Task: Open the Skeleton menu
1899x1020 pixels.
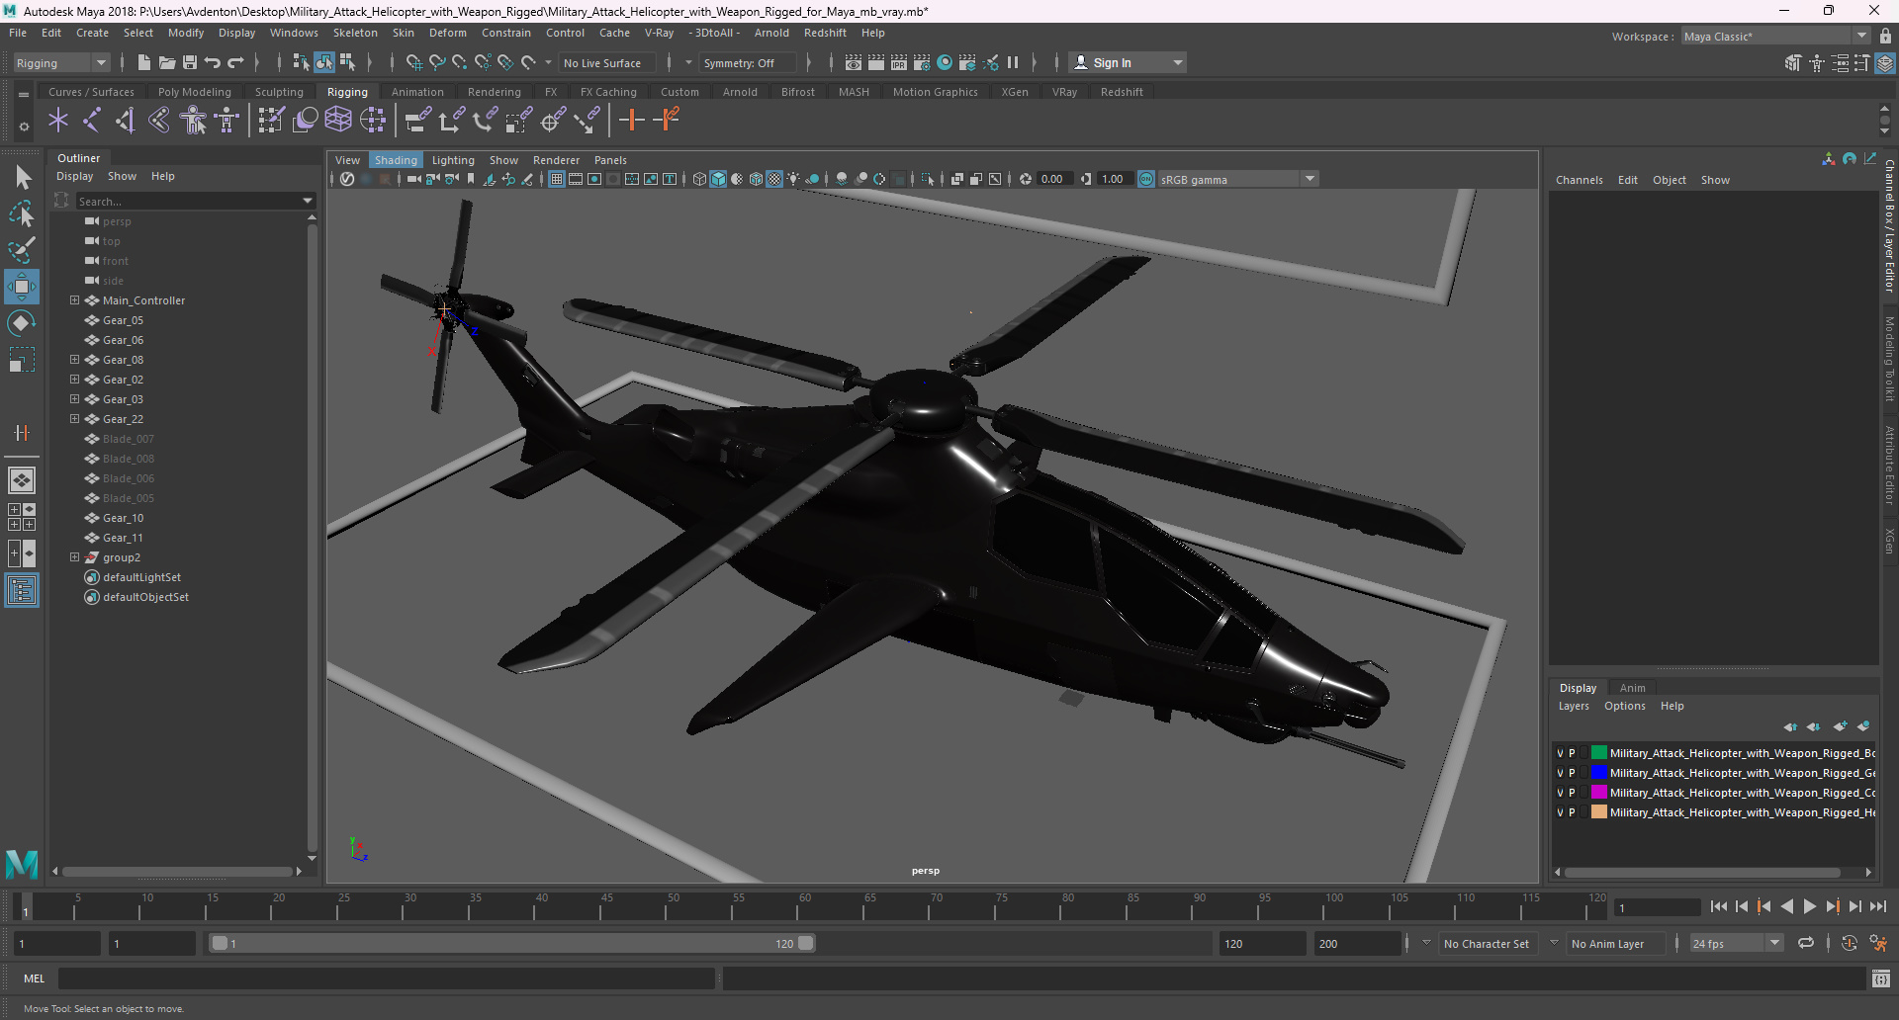Action: [x=355, y=33]
